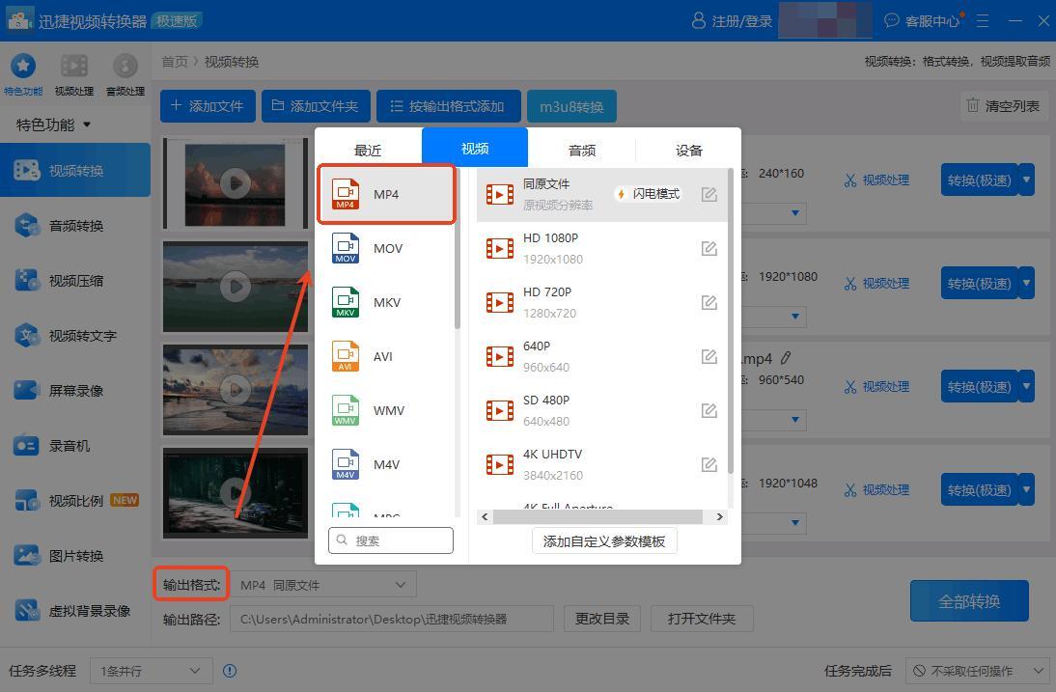This screenshot has width=1056, height=692.
Task: Edit the 4K UHDTV preset parameters
Action: pos(709,464)
